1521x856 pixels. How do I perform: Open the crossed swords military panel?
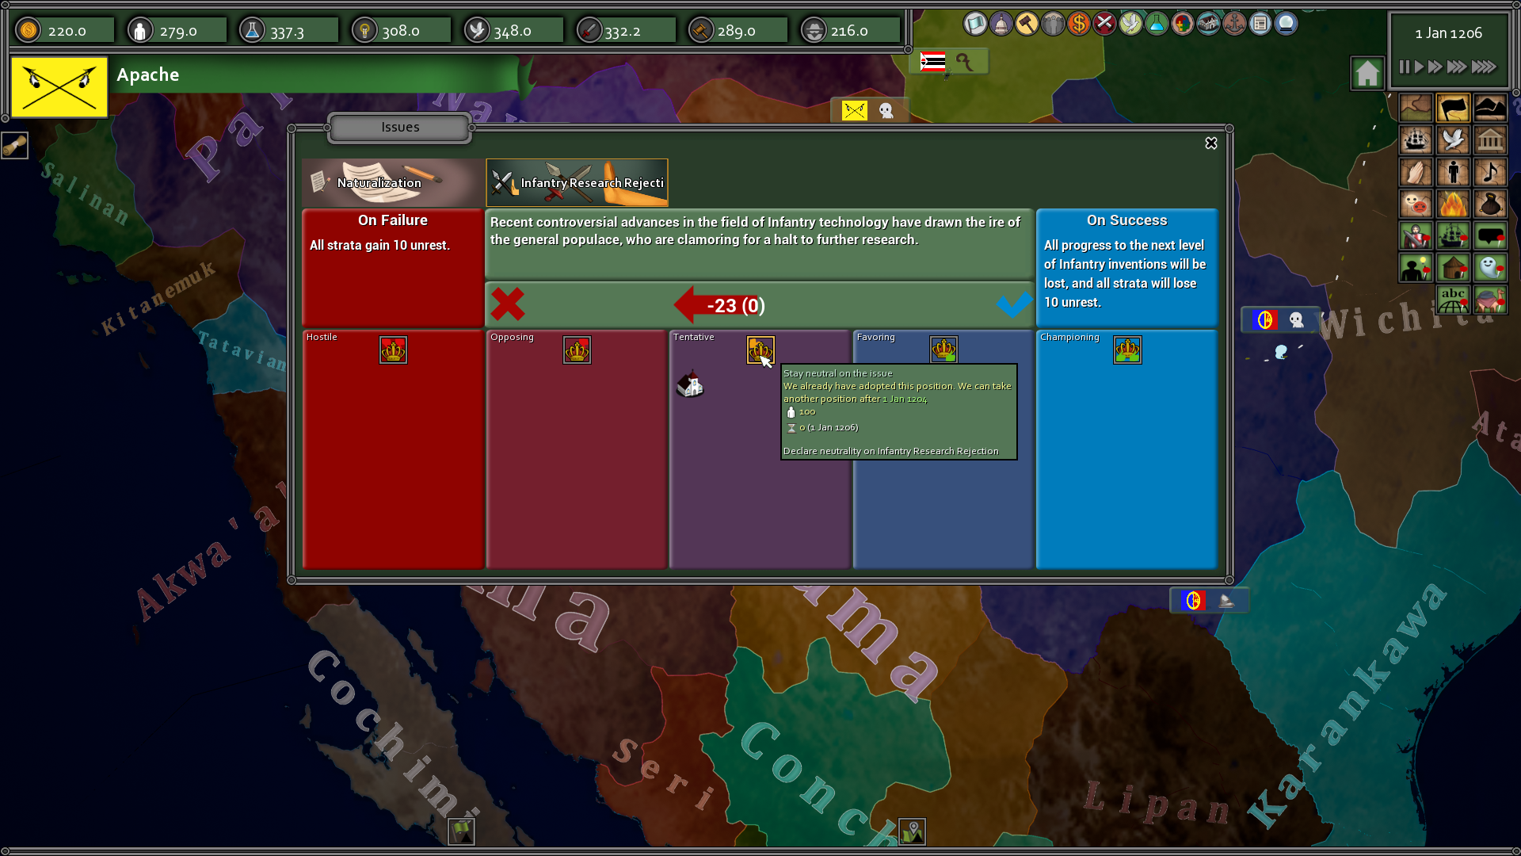[1104, 24]
